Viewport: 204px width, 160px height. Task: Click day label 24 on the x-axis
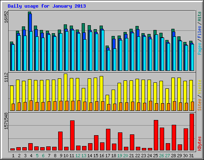pos(149,156)
